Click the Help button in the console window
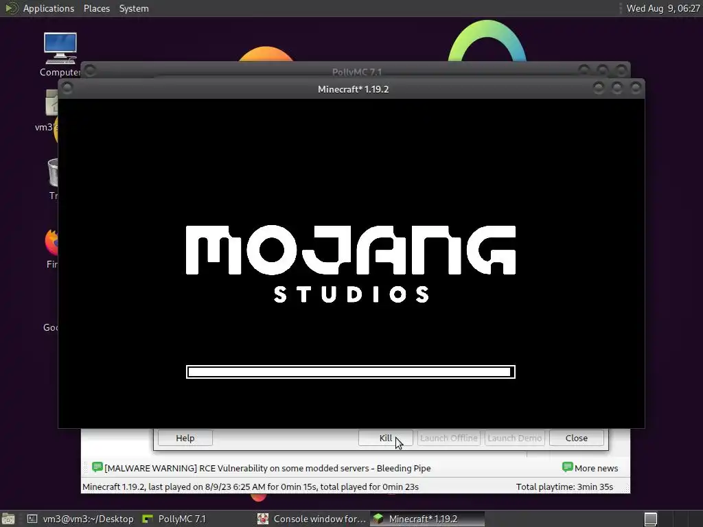Image resolution: width=703 pixels, height=527 pixels. (x=185, y=438)
